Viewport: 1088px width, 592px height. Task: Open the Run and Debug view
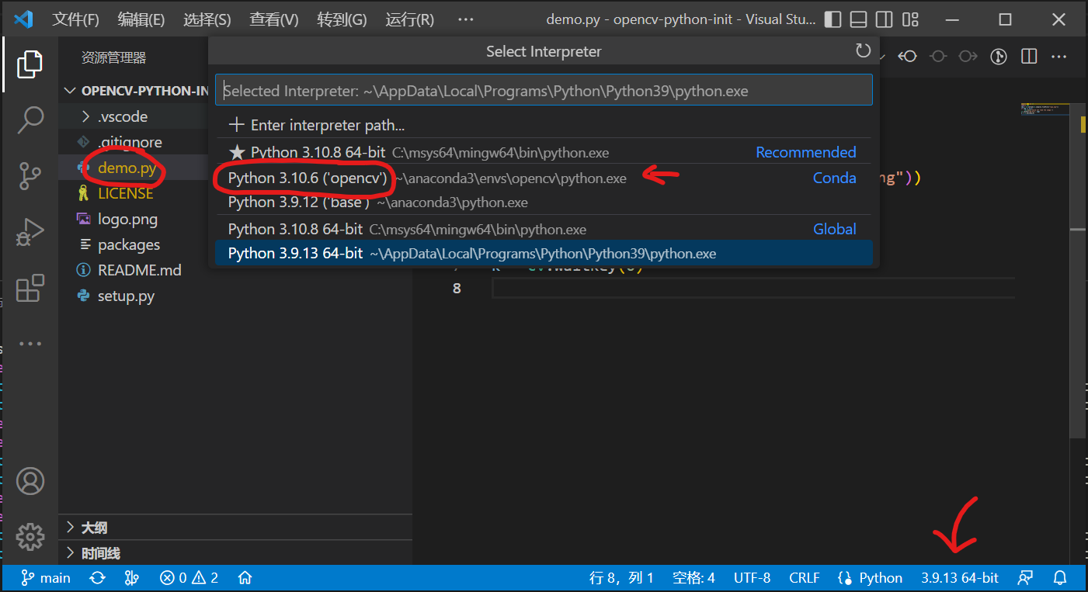(x=30, y=233)
